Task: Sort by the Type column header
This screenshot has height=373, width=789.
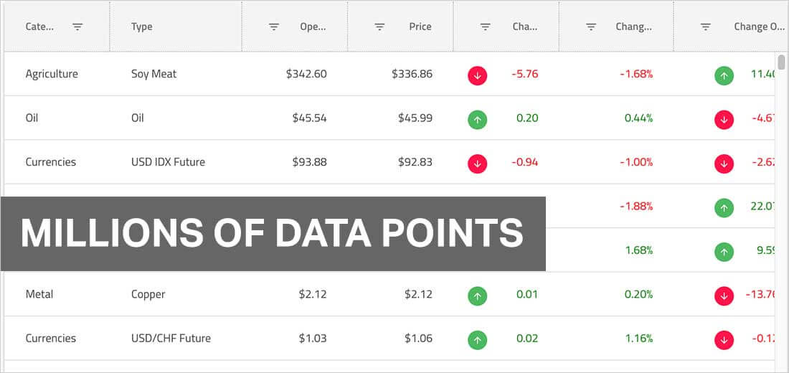Action: pyautogui.click(x=142, y=27)
